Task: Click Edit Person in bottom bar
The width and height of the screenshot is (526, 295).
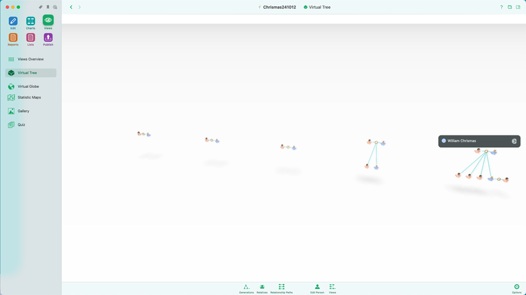Action: 317,288
